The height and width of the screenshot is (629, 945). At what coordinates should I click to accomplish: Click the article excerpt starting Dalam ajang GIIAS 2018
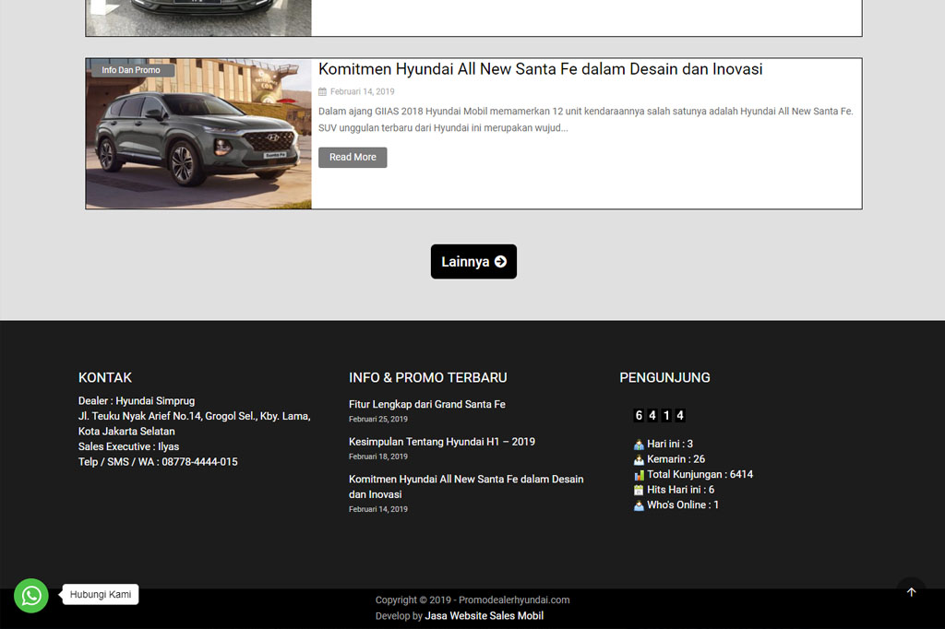click(586, 119)
